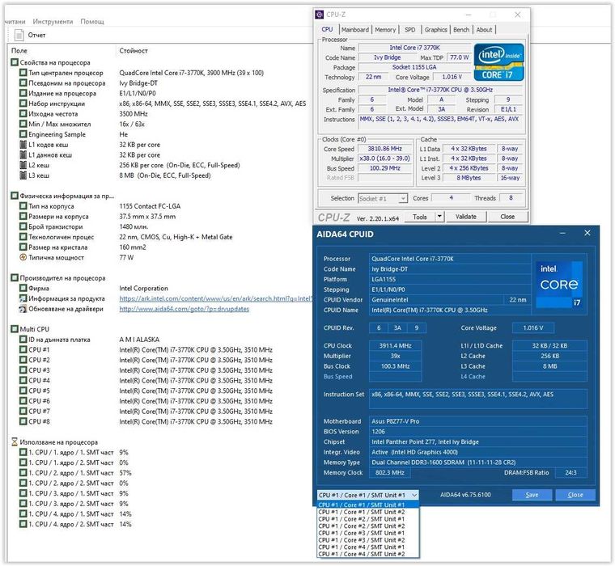Click the L1 даннов кеш chip icon
This screenshot has height=566, width=615.
(23, 154)
